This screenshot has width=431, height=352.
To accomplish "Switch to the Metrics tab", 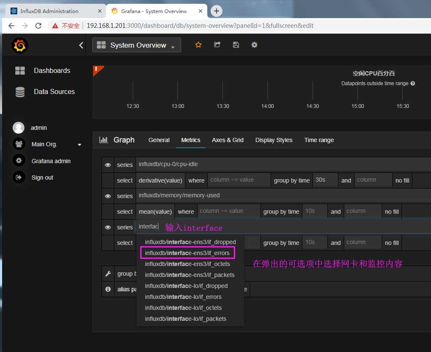I will (190, 140).
